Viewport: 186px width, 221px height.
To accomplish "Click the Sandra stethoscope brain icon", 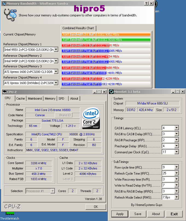I will click(10, 15).
